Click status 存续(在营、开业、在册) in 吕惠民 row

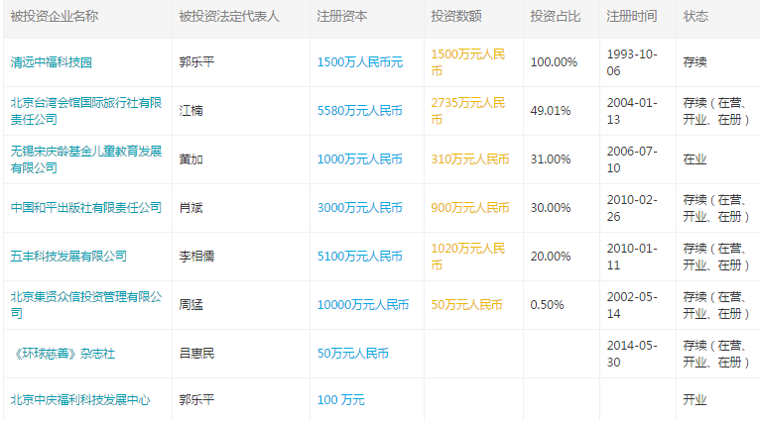pos(716,354)
